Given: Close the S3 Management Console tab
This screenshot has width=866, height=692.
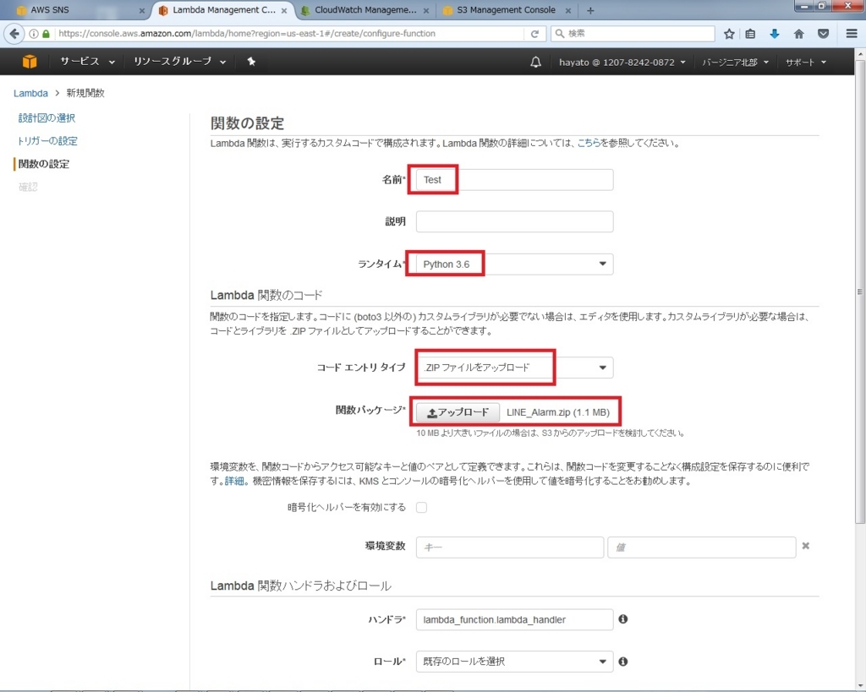Looking at the screenshot, I should pos(567,10).
